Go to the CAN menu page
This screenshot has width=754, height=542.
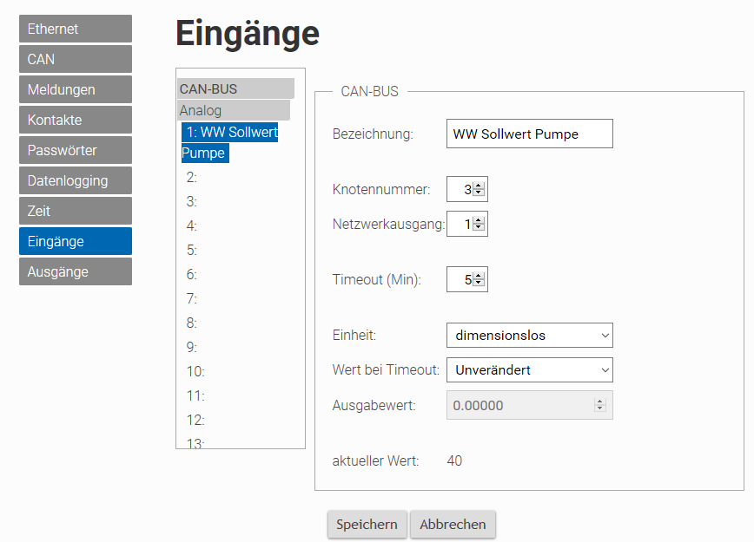pyautogui.click(x=76, y=59)
